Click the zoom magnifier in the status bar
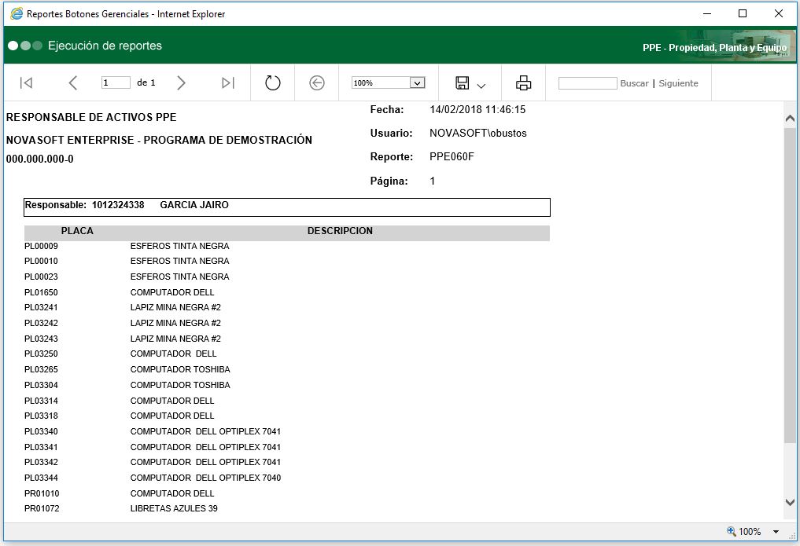This screenshot has height=546, width=800. click(731, 531)
